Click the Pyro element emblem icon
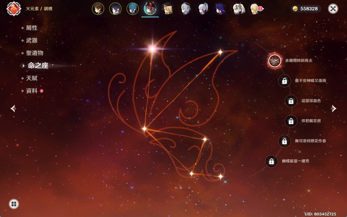This screenshot has height=217, width=347. tap(14, 8)
